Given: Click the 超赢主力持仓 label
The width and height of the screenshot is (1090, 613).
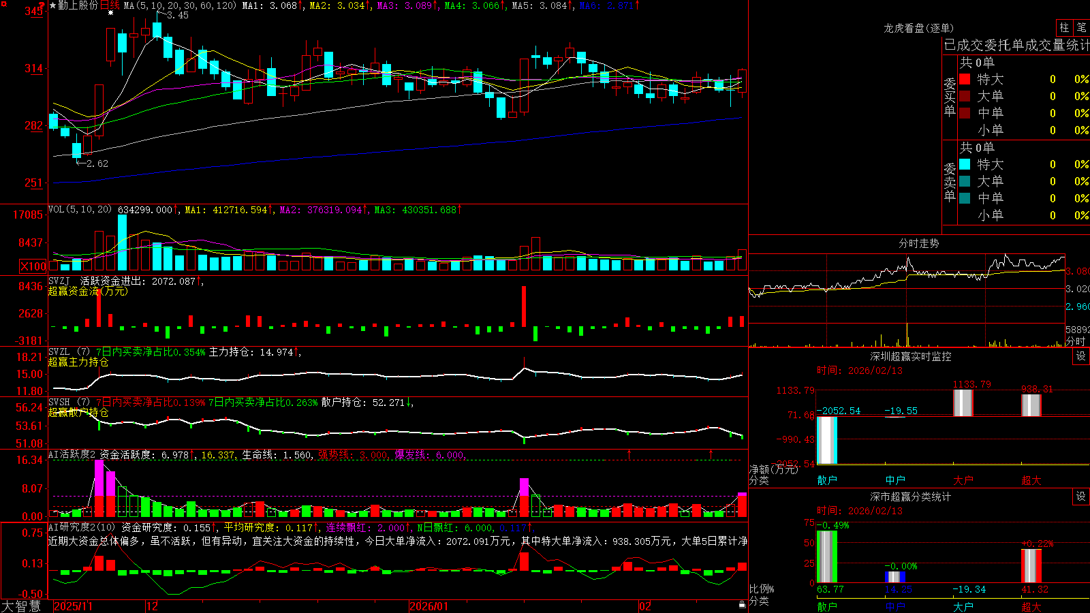Looking at the screenshot, I should tap(78, 362).
